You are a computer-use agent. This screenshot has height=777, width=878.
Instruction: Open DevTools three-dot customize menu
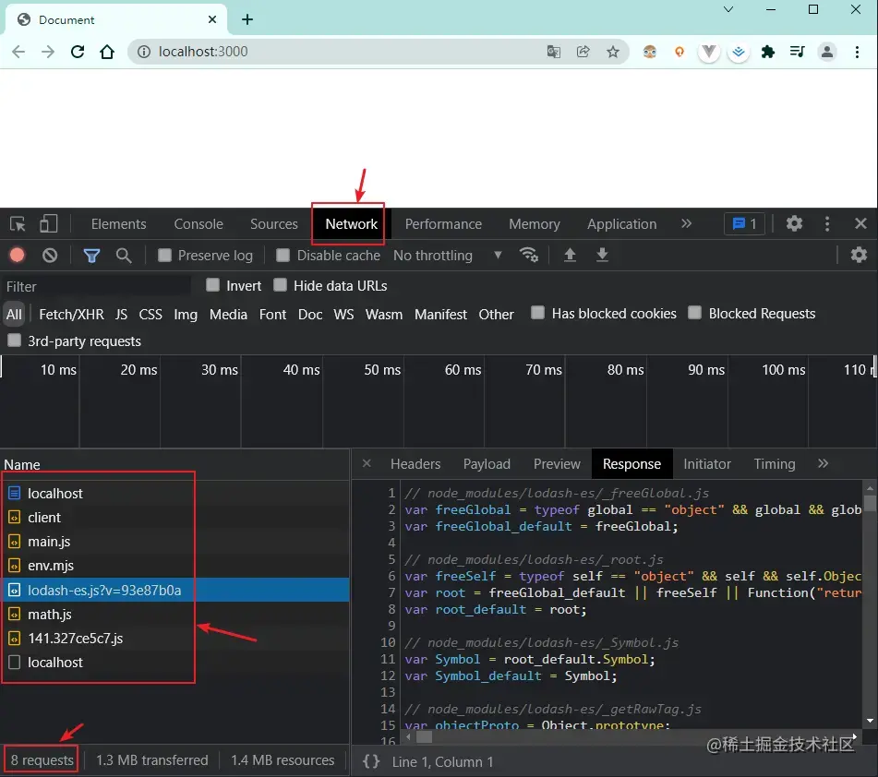click(827, 224)
